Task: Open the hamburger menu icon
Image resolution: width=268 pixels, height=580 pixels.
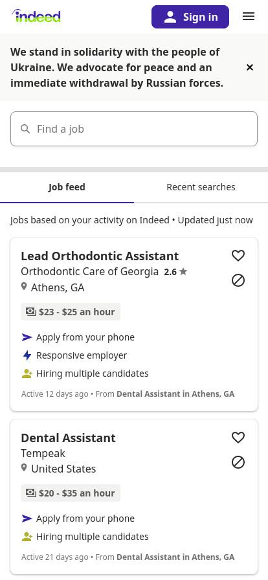Action: point(249,17)
